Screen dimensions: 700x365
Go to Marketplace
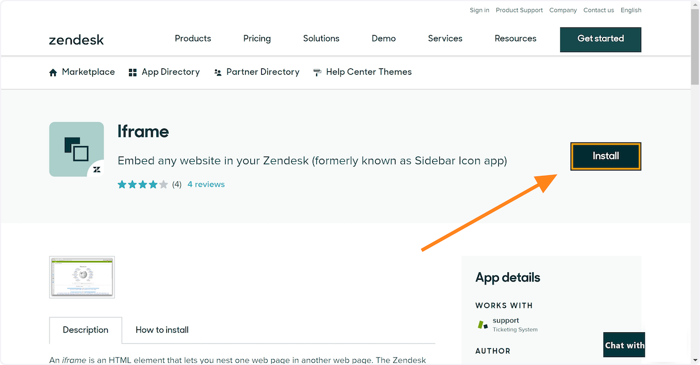[x=89, y=72]
